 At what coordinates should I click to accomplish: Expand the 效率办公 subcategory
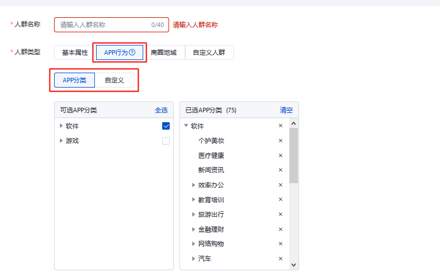tap(193, 184)
